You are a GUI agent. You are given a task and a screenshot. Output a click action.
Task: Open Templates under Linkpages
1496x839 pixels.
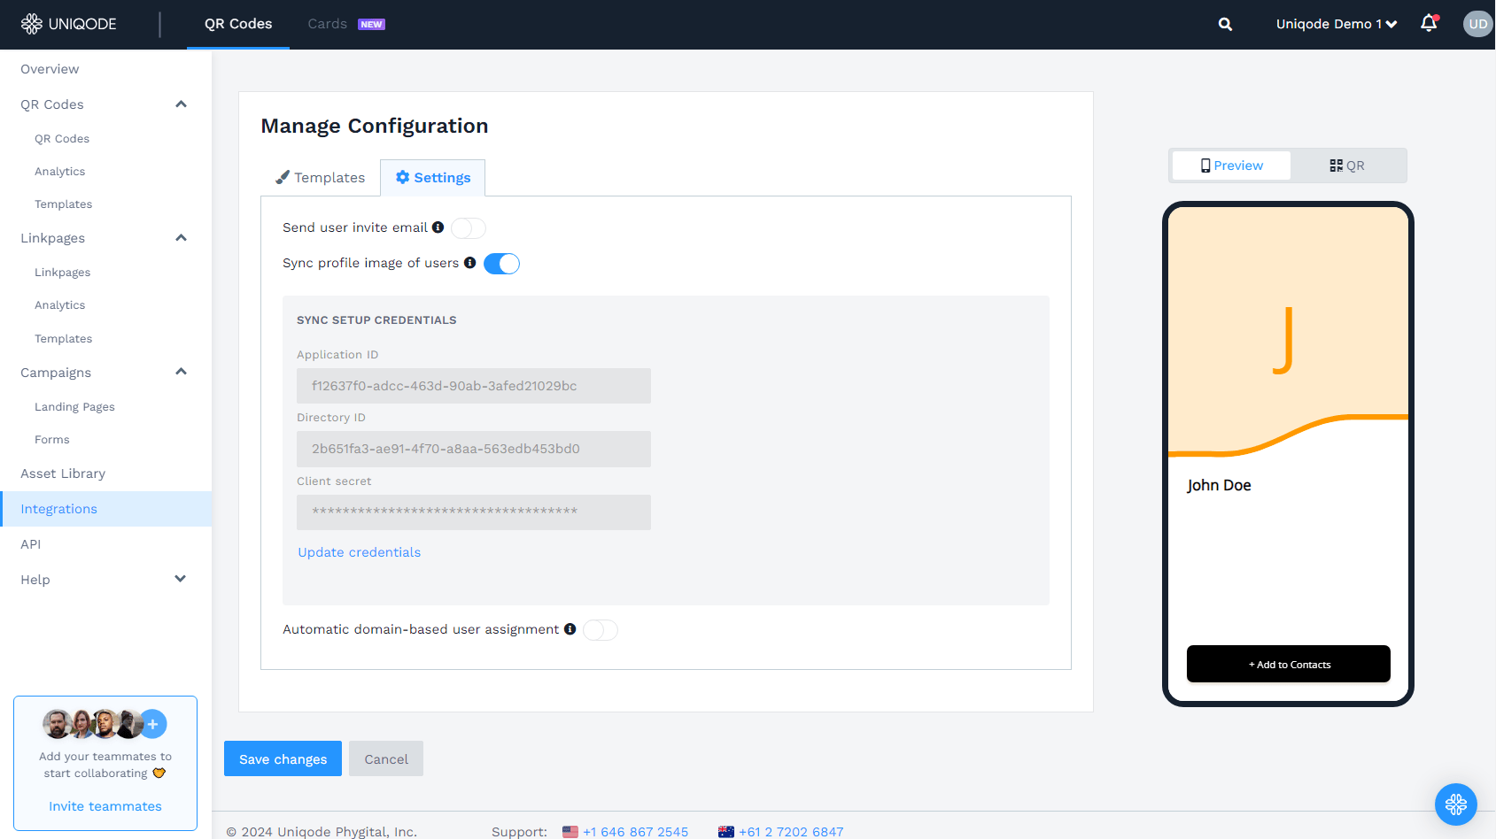[x=64, y=339]
